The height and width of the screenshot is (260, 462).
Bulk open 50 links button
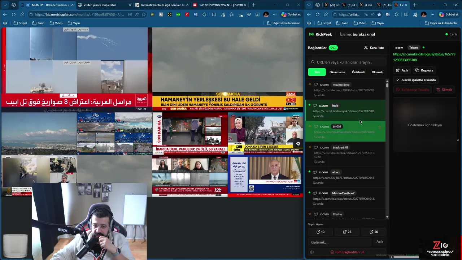(x=374, y=232)
